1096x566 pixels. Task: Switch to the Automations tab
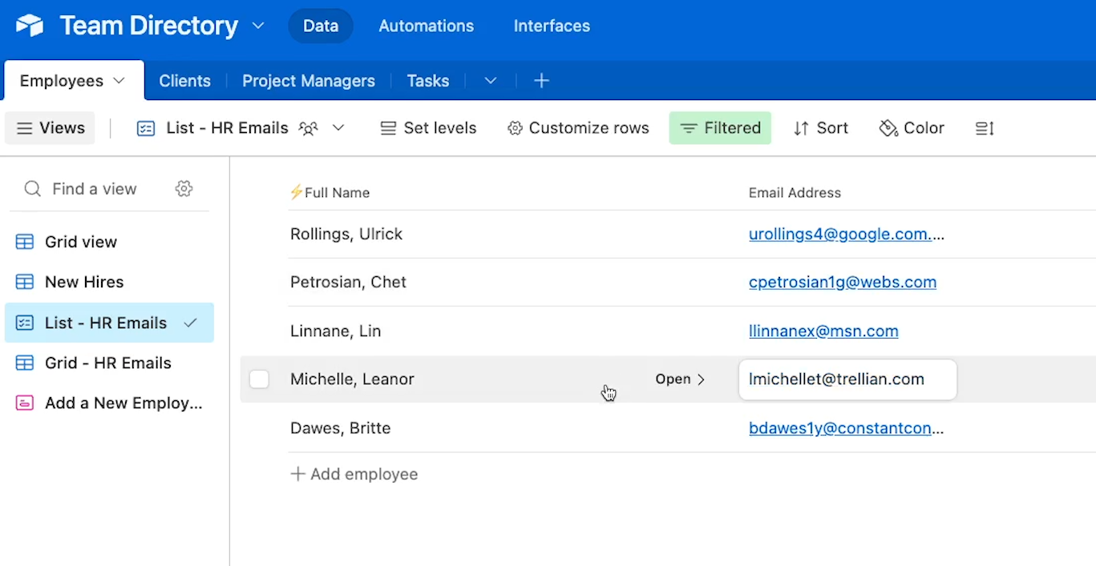426,26
